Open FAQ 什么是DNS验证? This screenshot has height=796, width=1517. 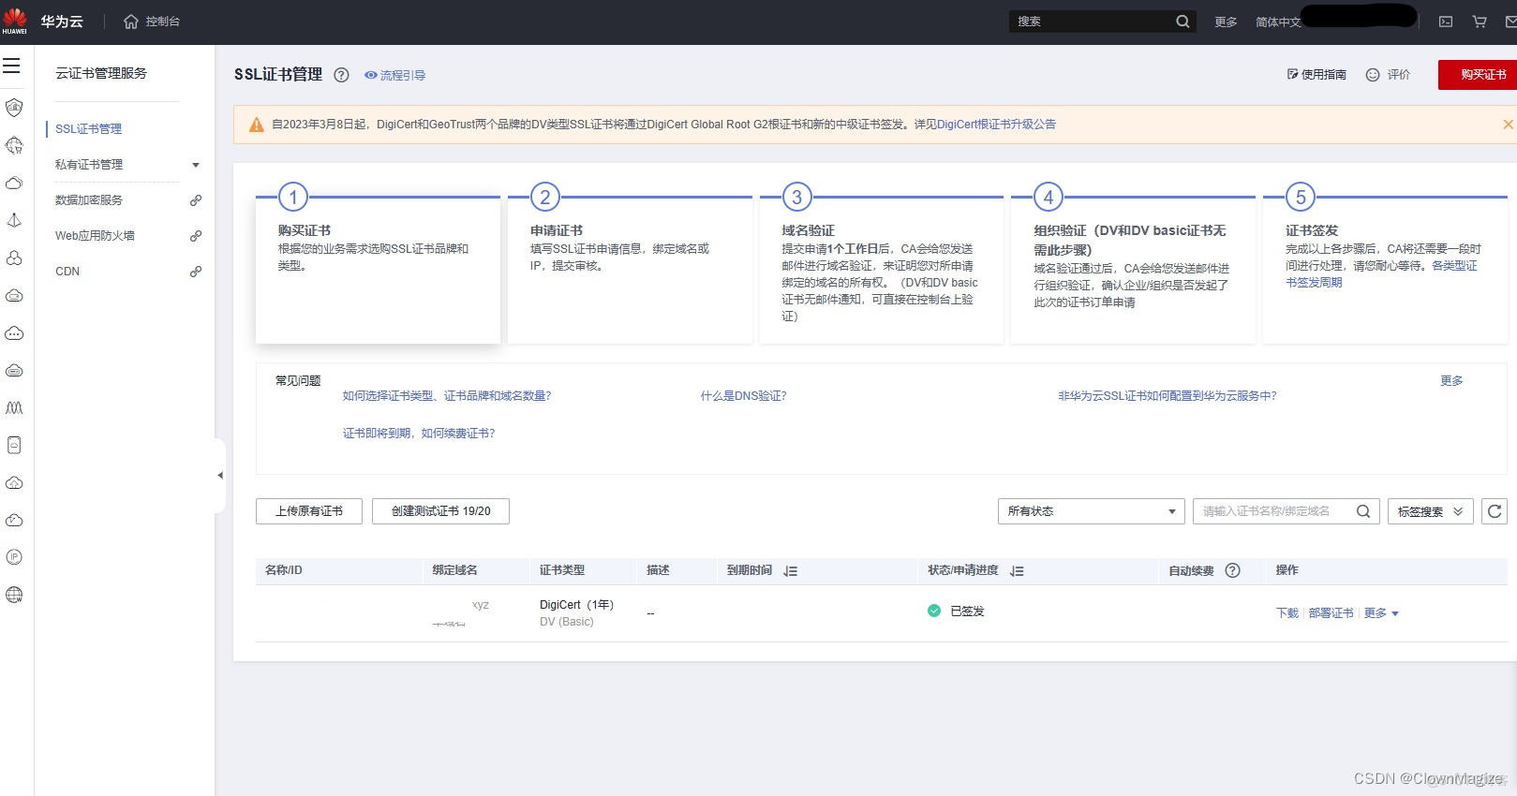(744, 396)
